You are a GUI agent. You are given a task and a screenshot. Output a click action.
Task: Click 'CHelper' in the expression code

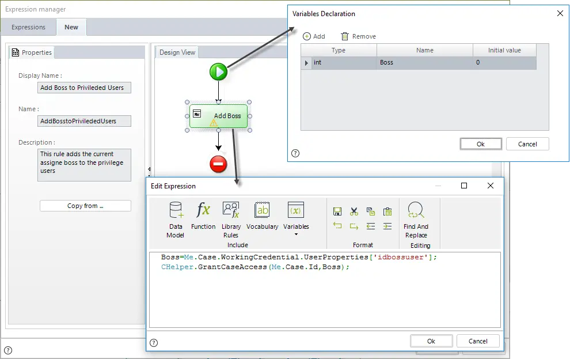click(177, 267)
